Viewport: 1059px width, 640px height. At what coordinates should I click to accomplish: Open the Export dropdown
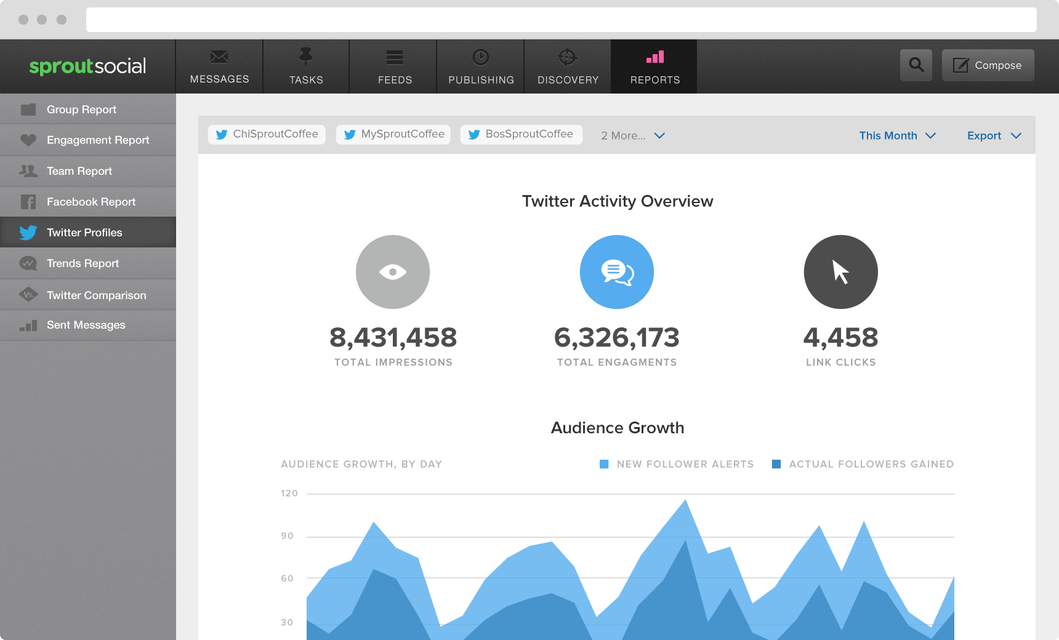click(994, 135)
